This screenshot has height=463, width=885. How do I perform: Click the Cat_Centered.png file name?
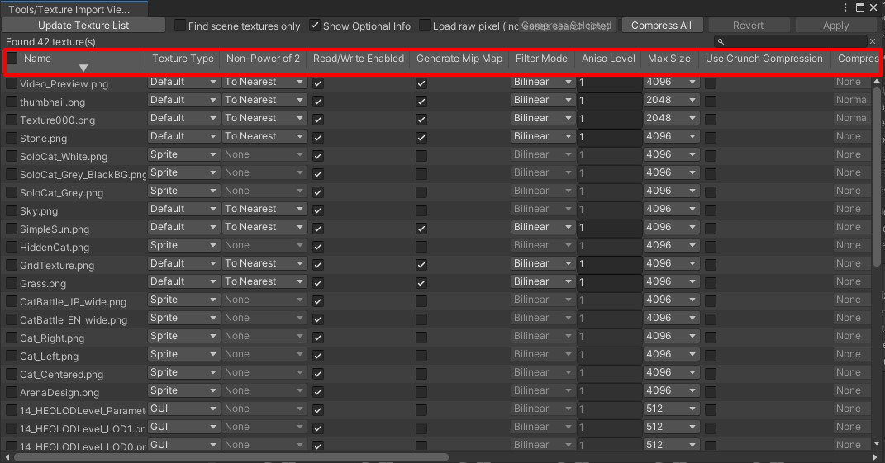click(61, 375)
